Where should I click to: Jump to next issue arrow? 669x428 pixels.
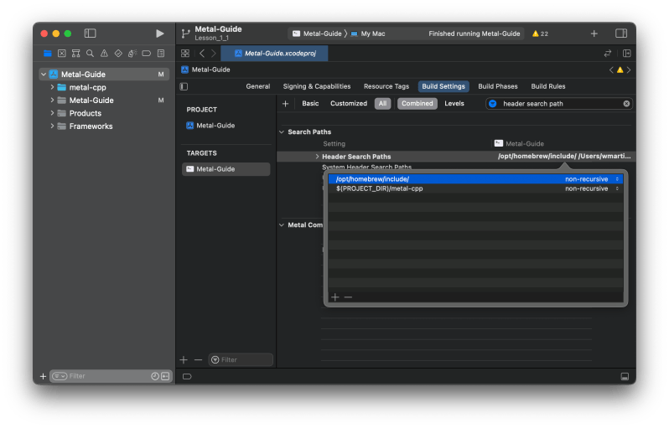tap(629, 70)
